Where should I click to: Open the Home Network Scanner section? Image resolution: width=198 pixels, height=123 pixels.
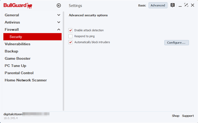click(x=26, y=80)
